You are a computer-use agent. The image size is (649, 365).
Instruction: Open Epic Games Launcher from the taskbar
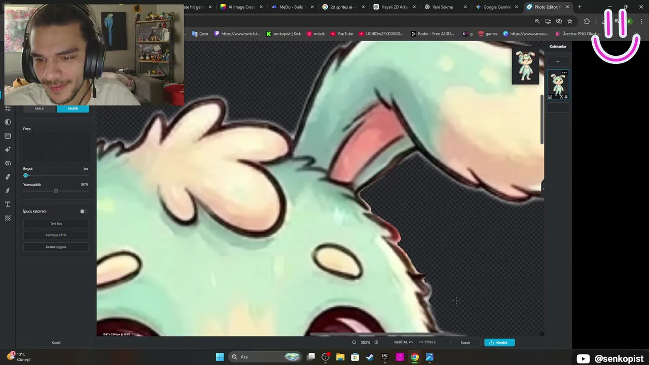385,357
